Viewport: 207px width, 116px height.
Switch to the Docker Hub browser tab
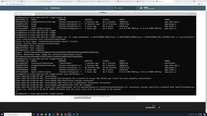(x=146, y=1)
